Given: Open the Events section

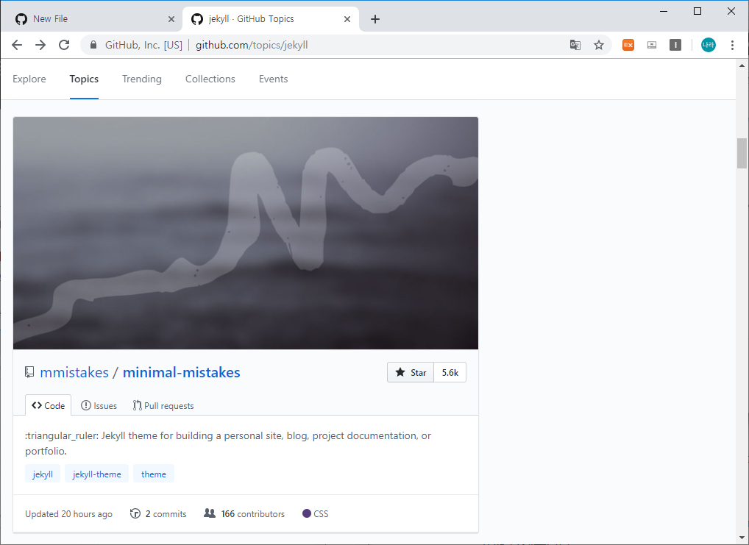Looking at the screenshot, I should coord(273,79).
